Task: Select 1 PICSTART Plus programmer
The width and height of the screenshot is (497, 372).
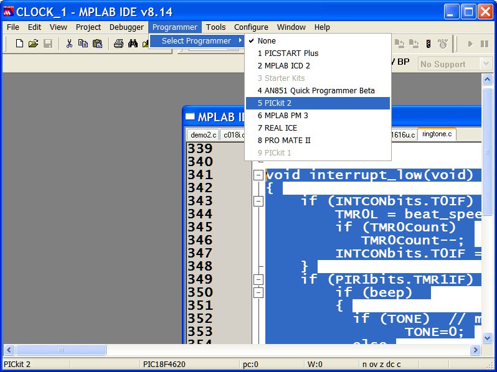Action: tap(318, 53)
